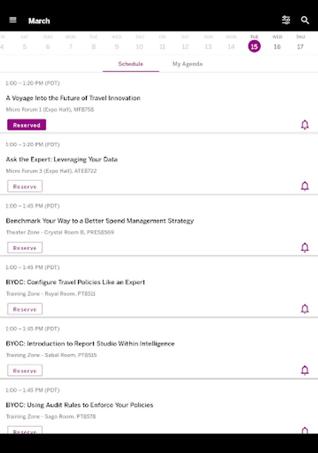Turn on bell for Report Studio session
The image size is (318, 453).
click(304, 370)
